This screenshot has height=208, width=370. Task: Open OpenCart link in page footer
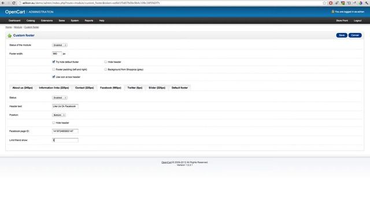(x=166, y=162)
